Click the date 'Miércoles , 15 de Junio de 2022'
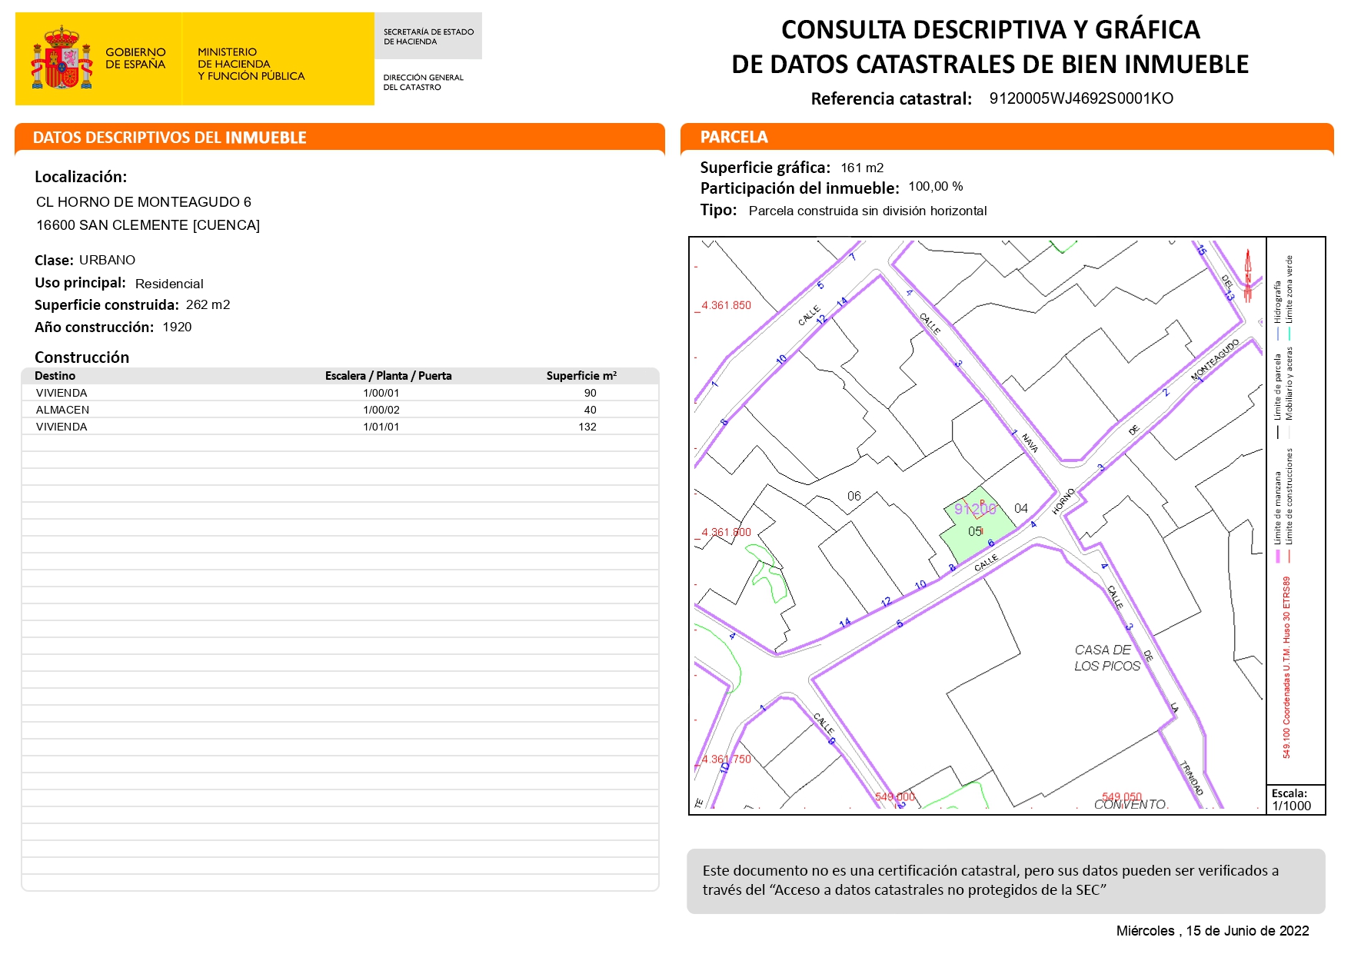Screen dimensions: 1351x954 coord(1213,931)
